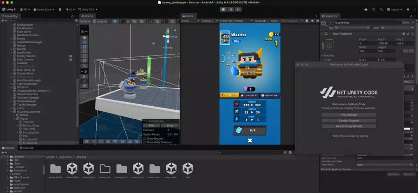418x193 pixels.
Task: Toggle the Game view gizmos bug icon
Action: 306,21
